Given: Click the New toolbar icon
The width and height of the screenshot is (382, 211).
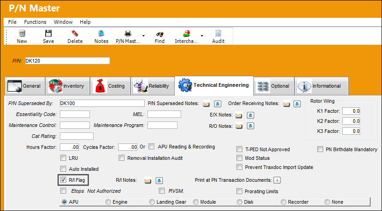Looking at the screenshot, I should pyautogui.click(x=22, y=33).
